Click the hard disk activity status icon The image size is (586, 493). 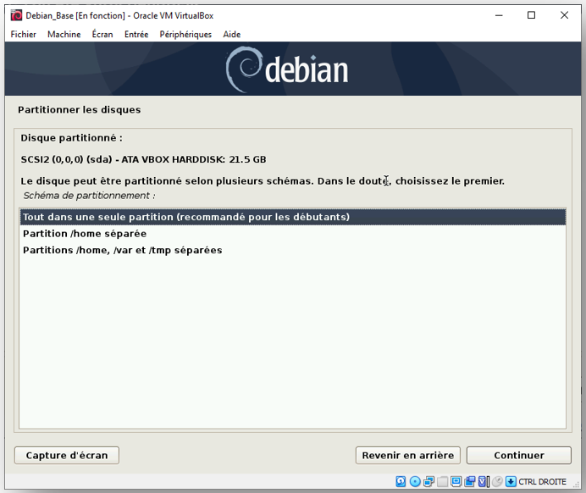point(401,481)
